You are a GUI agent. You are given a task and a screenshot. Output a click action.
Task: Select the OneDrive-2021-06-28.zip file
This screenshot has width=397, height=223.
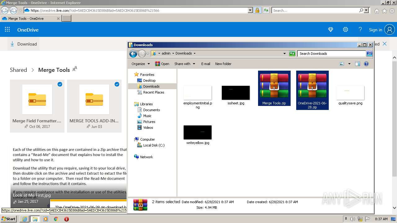[312, 90]
